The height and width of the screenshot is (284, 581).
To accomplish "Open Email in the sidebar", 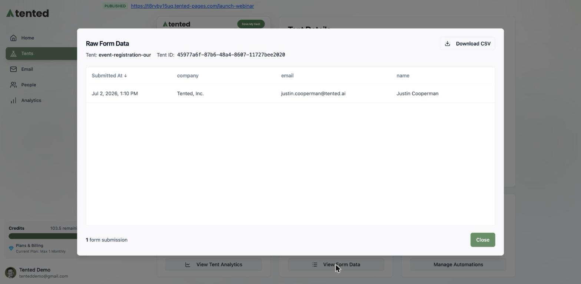I will click(x=41, y=69).
